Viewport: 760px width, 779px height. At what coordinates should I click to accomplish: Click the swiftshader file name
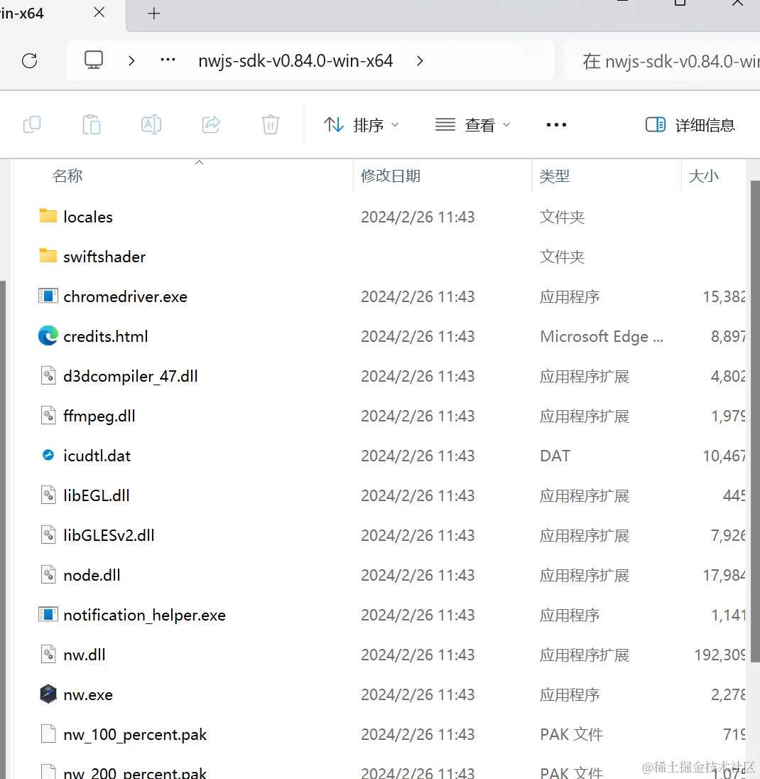104,257
